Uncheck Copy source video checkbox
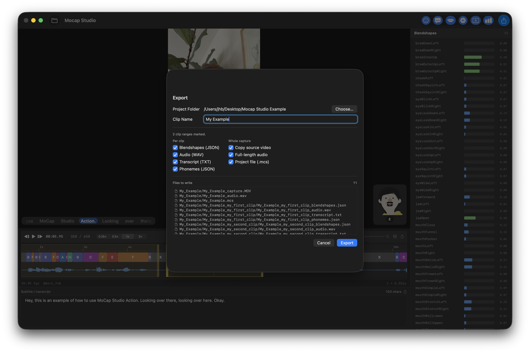This screenshot has height=353, width=530. click(231, 148)
